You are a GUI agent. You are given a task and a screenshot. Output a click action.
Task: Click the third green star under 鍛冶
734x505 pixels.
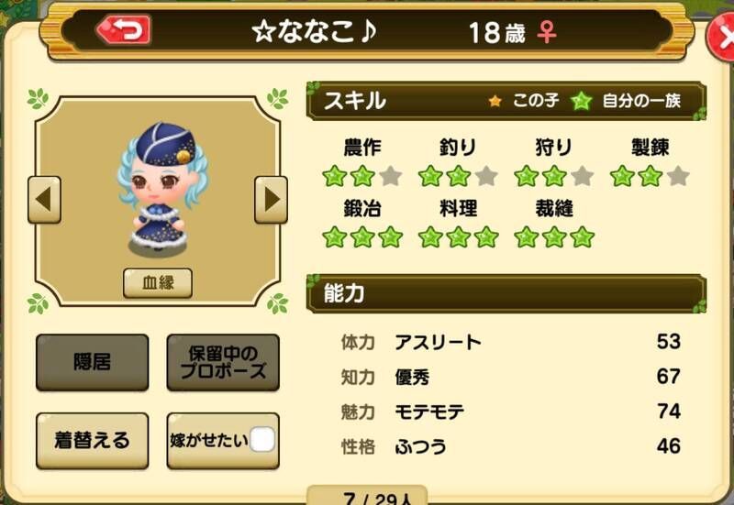click(x=391, y=237)
